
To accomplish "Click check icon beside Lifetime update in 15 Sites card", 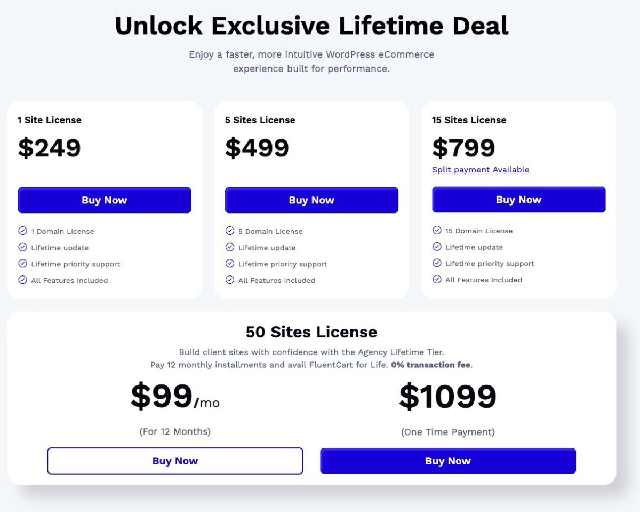I will click(x=437, y=247).
